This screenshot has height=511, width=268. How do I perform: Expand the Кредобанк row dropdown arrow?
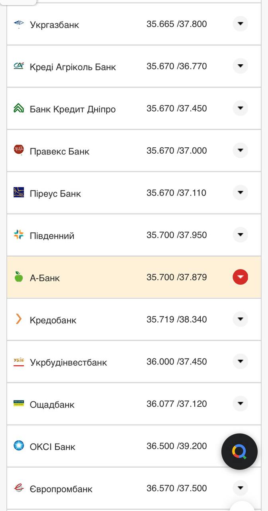(x=240, y=319)
